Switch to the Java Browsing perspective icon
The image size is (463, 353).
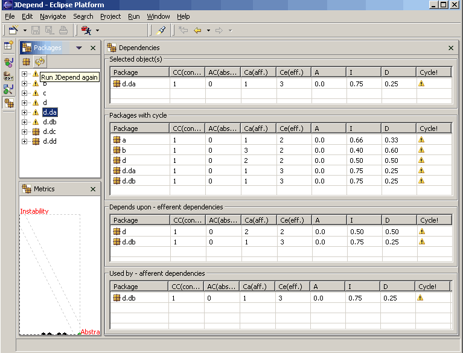(8, 89)
